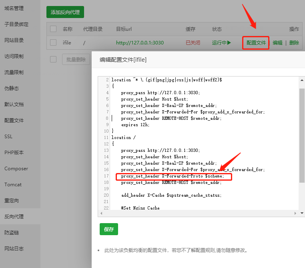Toggle the 已关闭 cache status
The image size is (305, 268).
coord(193,43)
